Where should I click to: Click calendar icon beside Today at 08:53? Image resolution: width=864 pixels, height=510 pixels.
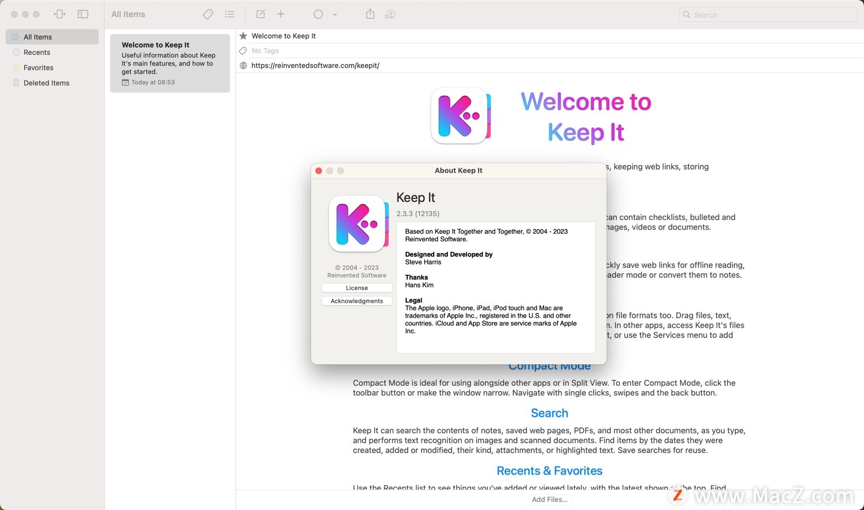[x=125, y=83]
